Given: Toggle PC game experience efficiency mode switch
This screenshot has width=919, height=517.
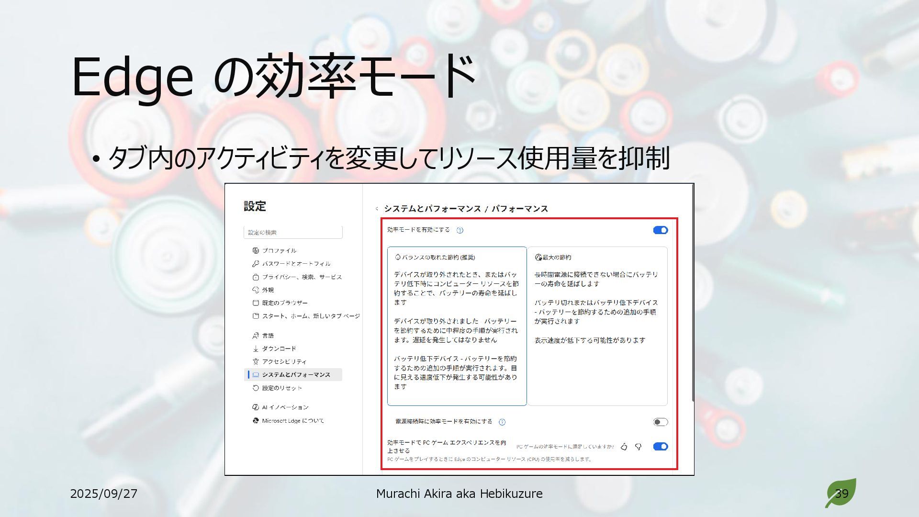Looking at the screenshot, I should click(x=661, y=447).
